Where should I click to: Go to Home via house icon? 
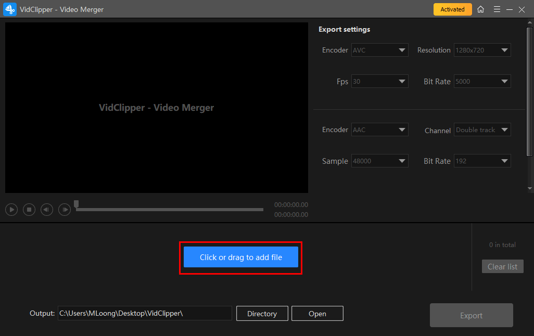tap(480, 9)
